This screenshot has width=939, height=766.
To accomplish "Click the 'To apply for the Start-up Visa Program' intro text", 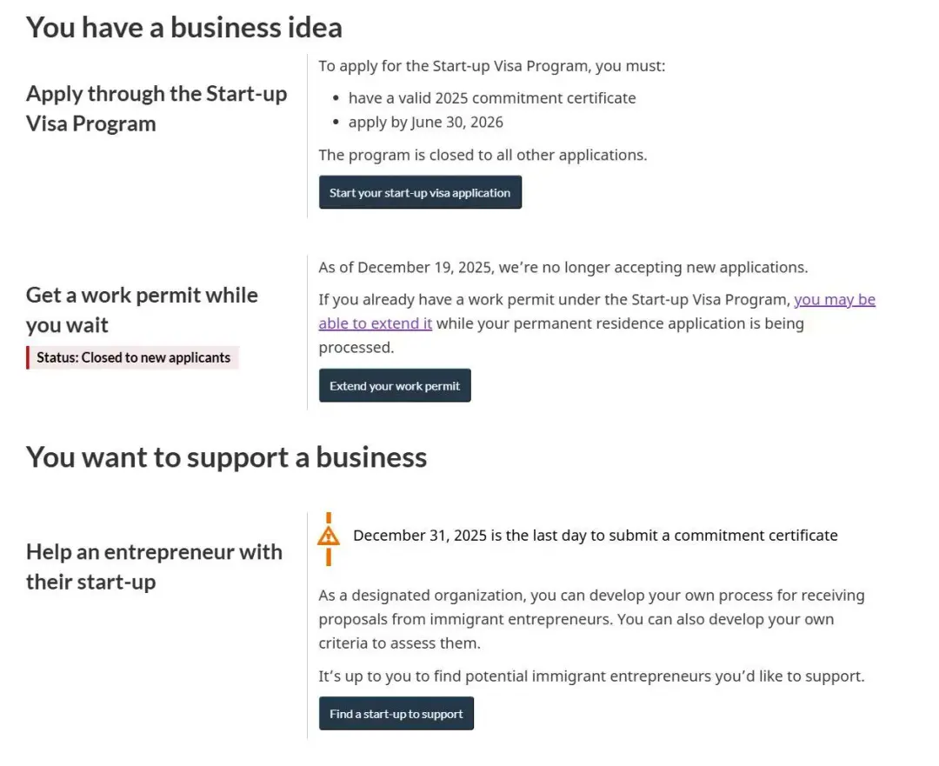I will coord(491,66).
